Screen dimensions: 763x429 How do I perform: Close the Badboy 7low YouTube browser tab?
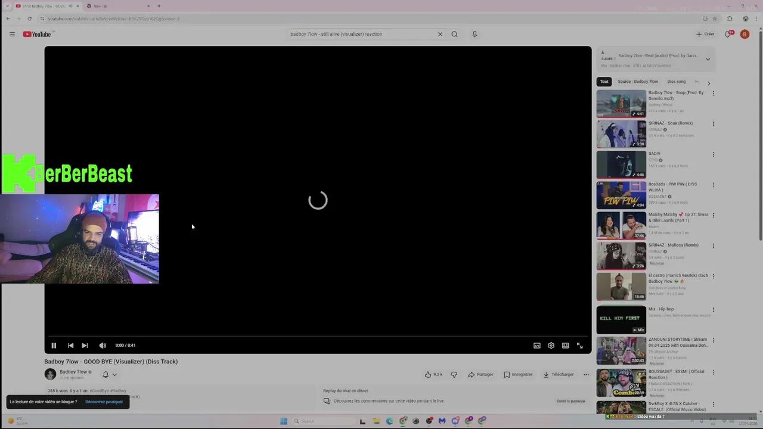pyautogui.click(x=77, y=6)
